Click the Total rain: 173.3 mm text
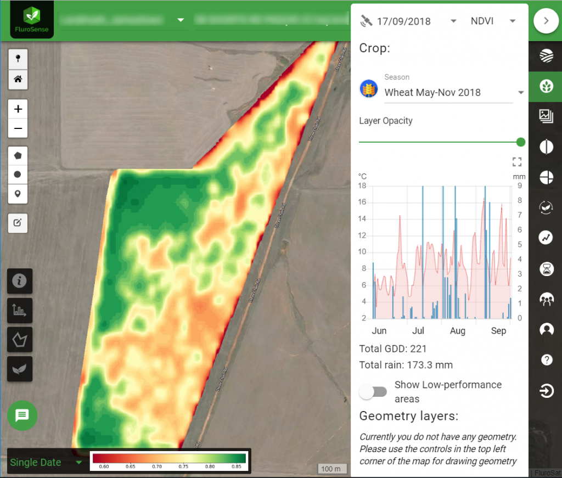 pyautogui.click(x=406, y=365)
